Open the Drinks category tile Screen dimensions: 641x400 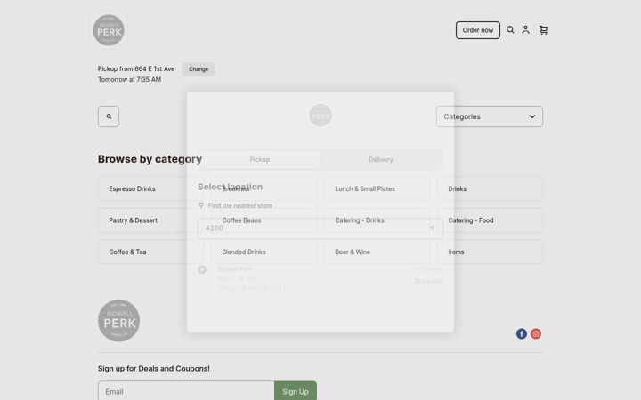coord(490,188)
